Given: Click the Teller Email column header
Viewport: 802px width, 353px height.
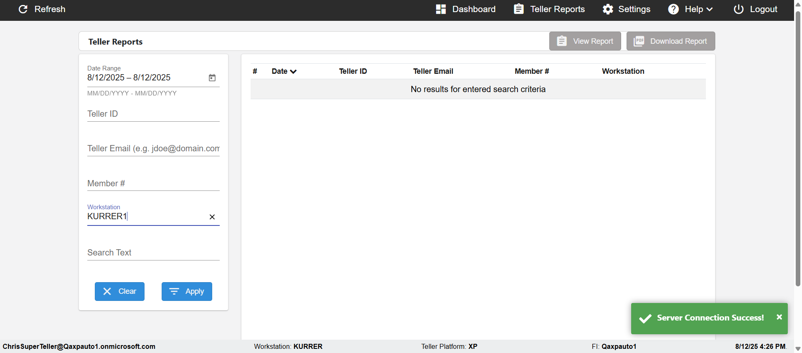Looking at the screenshot, I should click(433, 71).
